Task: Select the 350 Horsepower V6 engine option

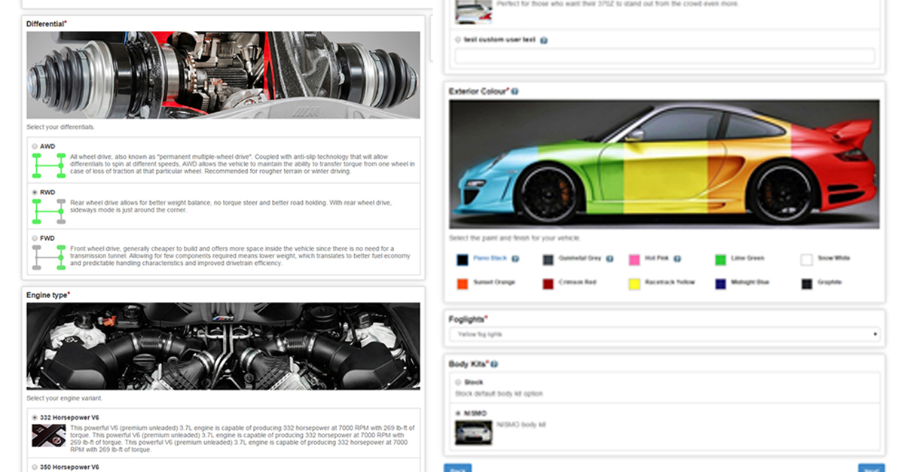Action: pos(35,467)
